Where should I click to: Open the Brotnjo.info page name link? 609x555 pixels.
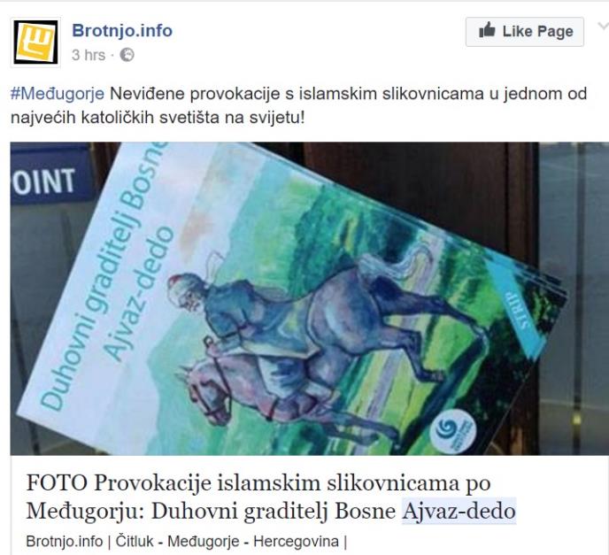[122, 31]
